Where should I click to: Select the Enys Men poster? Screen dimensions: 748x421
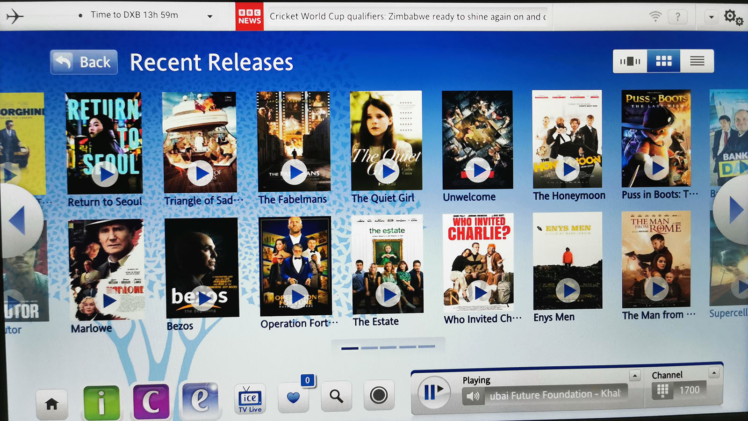click(568, 261)
